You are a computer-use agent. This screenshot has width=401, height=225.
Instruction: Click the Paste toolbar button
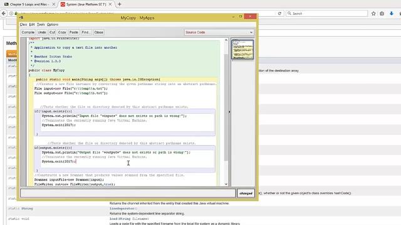coord(74,32)
